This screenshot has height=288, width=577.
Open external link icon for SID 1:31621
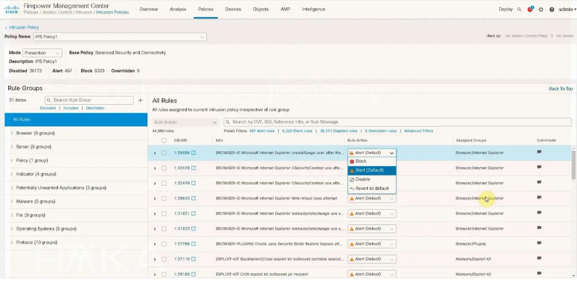[194, 214]
